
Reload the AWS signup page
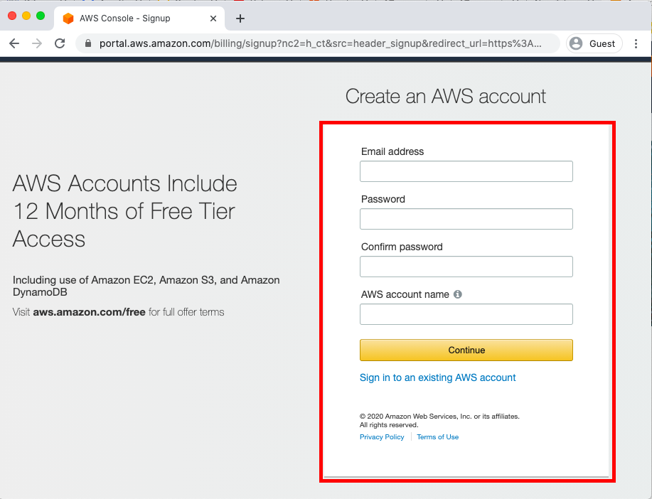pos(60,43)
